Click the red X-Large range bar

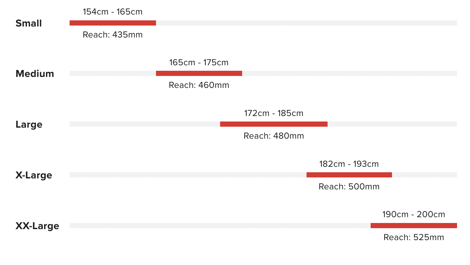349,175
